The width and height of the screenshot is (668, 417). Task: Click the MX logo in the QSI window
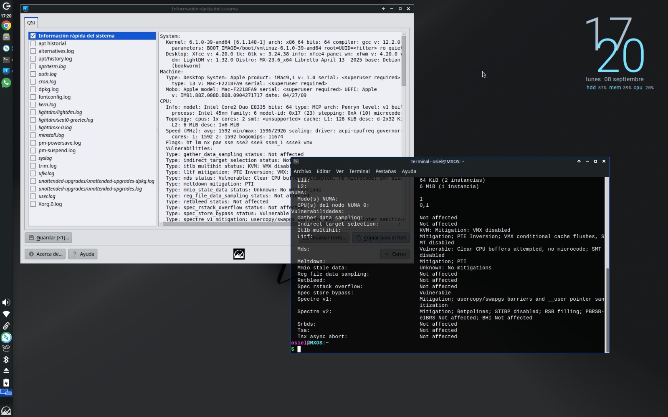(239, 254)
